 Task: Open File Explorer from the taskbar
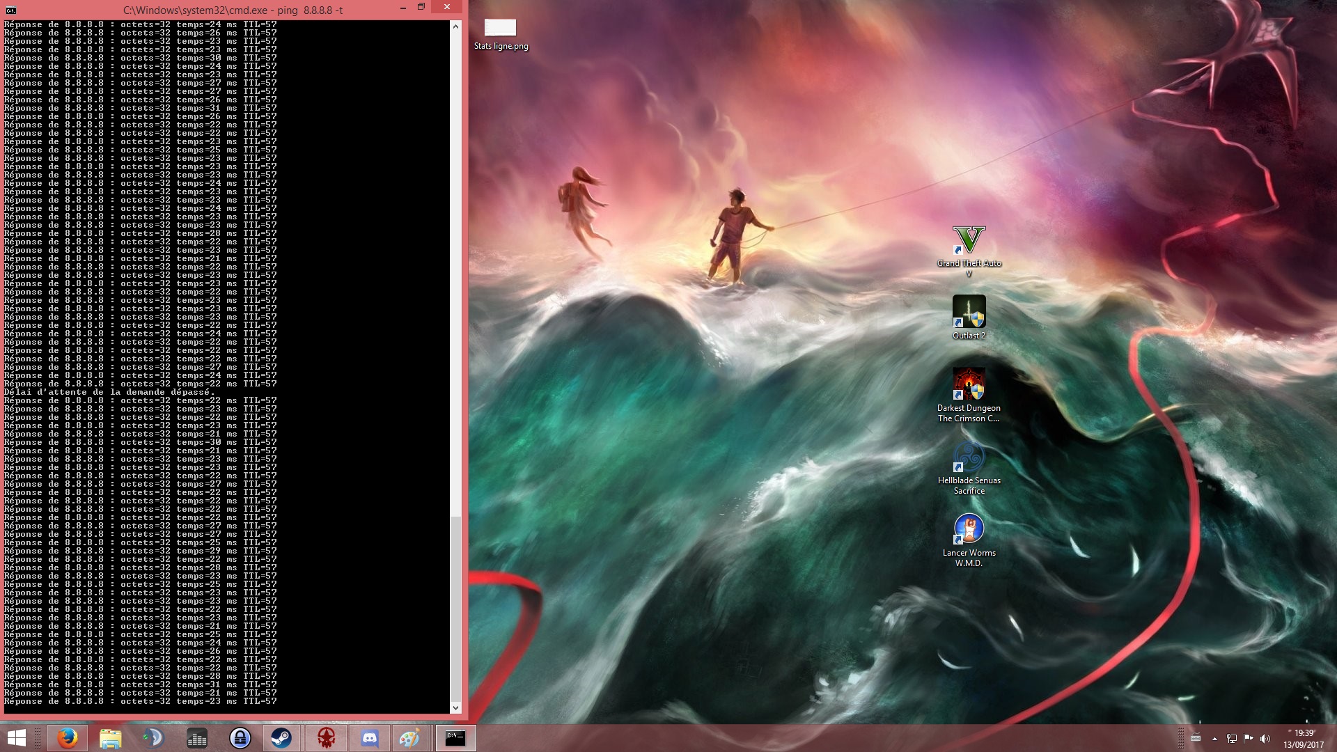(x=110, y=738)
